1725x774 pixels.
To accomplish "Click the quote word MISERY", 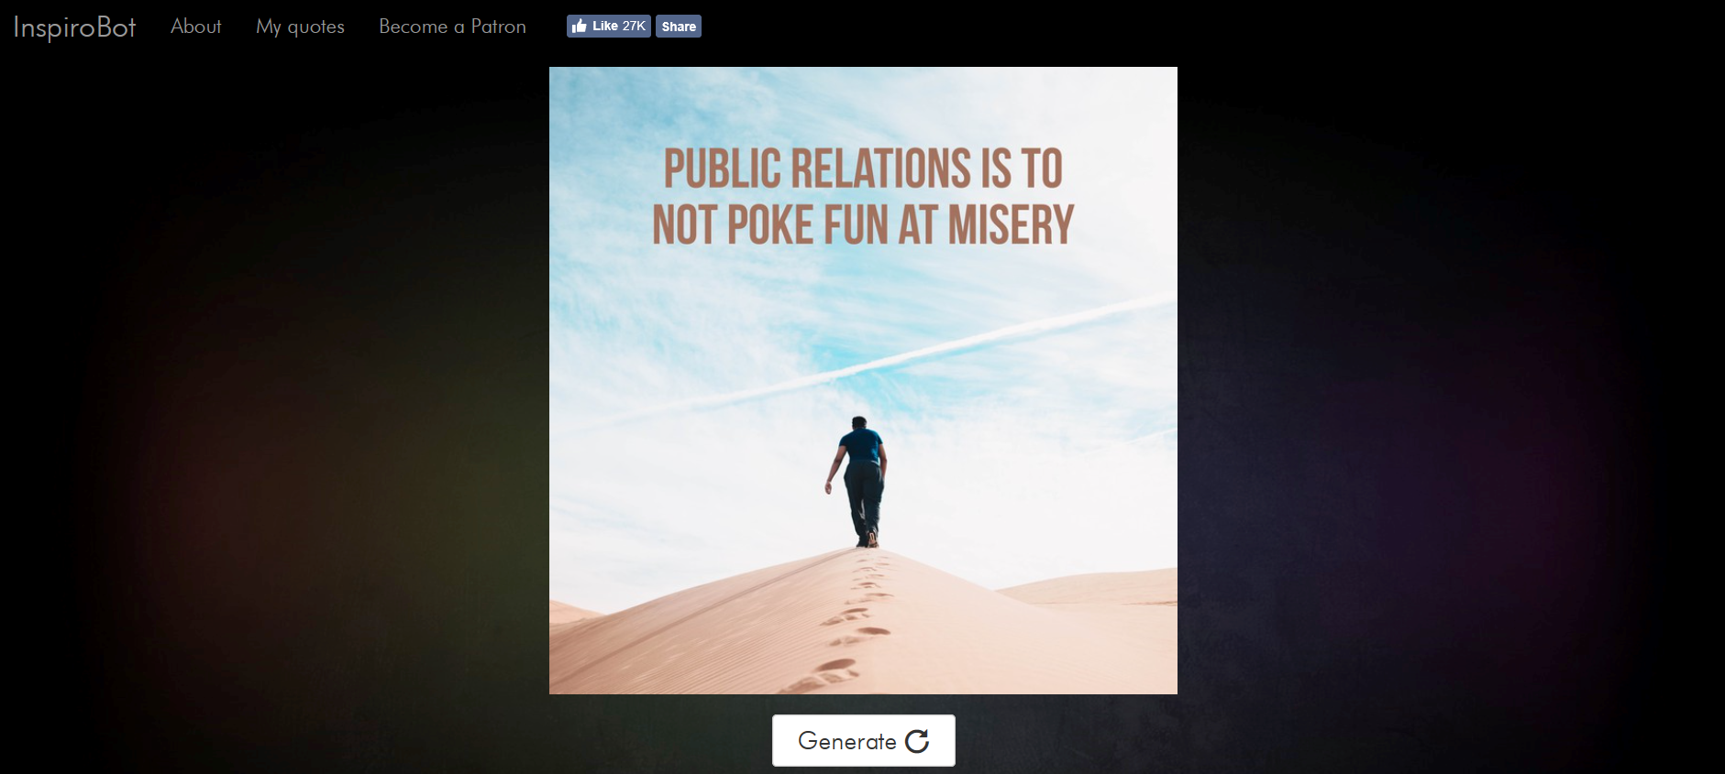I will (1011, 224).
